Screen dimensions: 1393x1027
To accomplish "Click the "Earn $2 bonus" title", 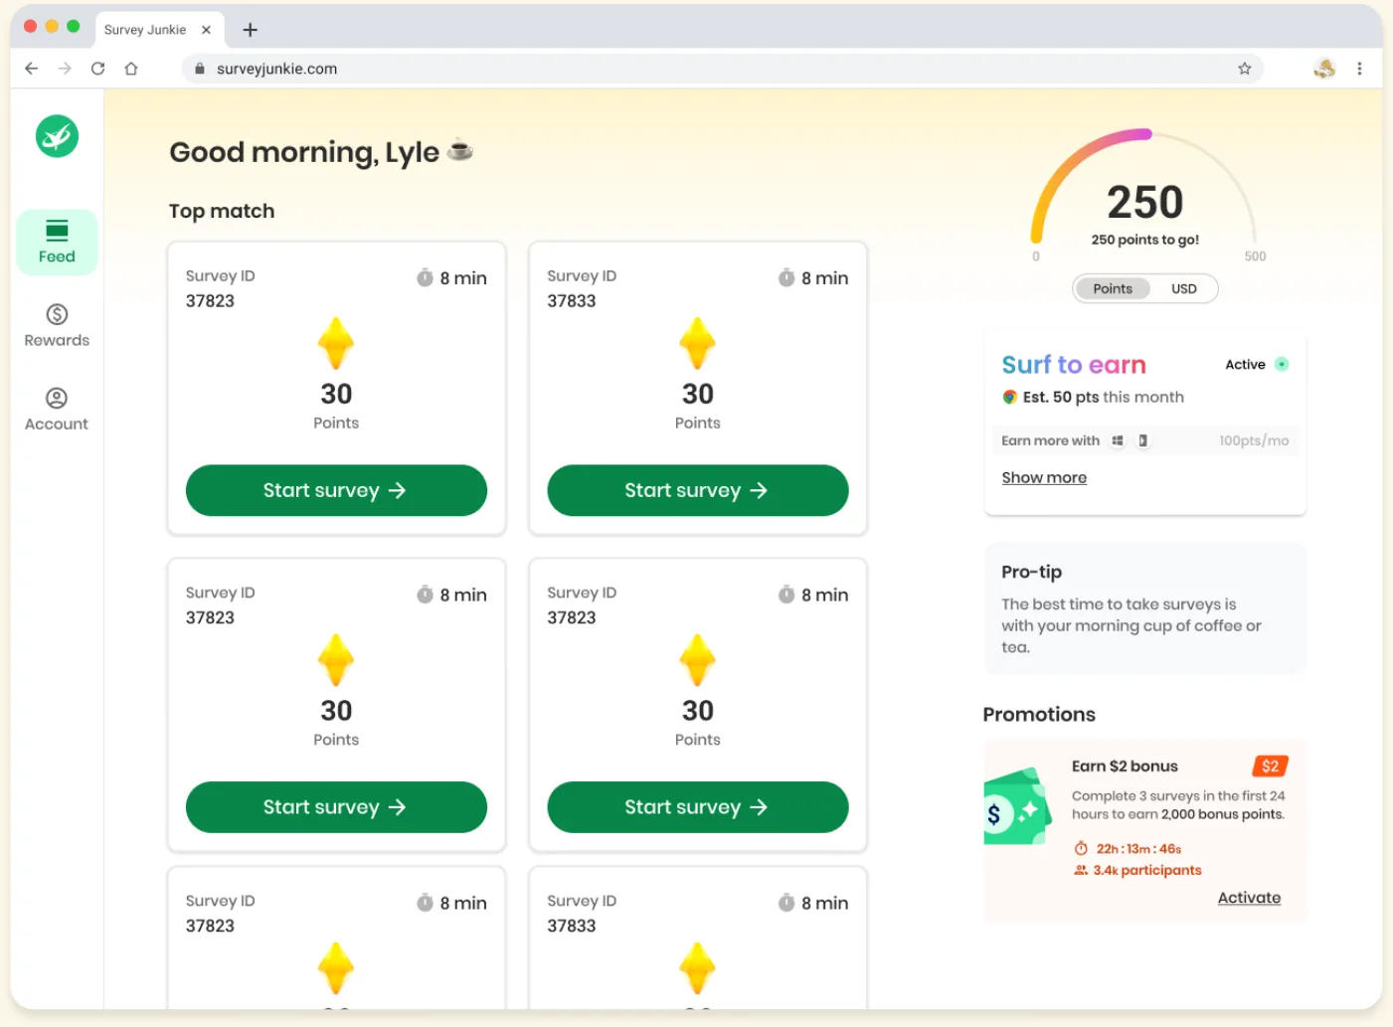I will click(1125, 766).
